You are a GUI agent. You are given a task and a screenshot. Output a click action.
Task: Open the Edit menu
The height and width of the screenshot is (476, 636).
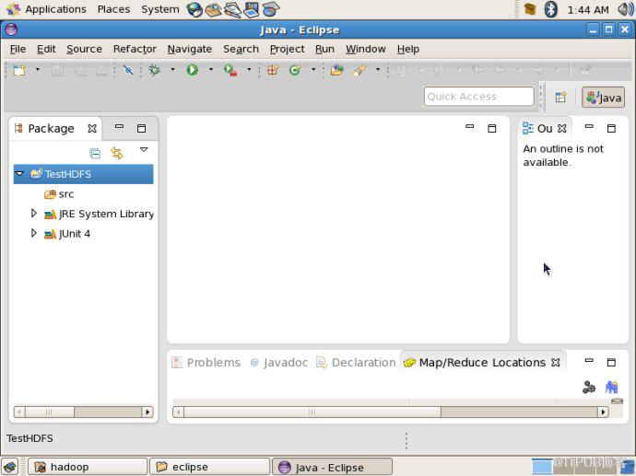[46, 49]
